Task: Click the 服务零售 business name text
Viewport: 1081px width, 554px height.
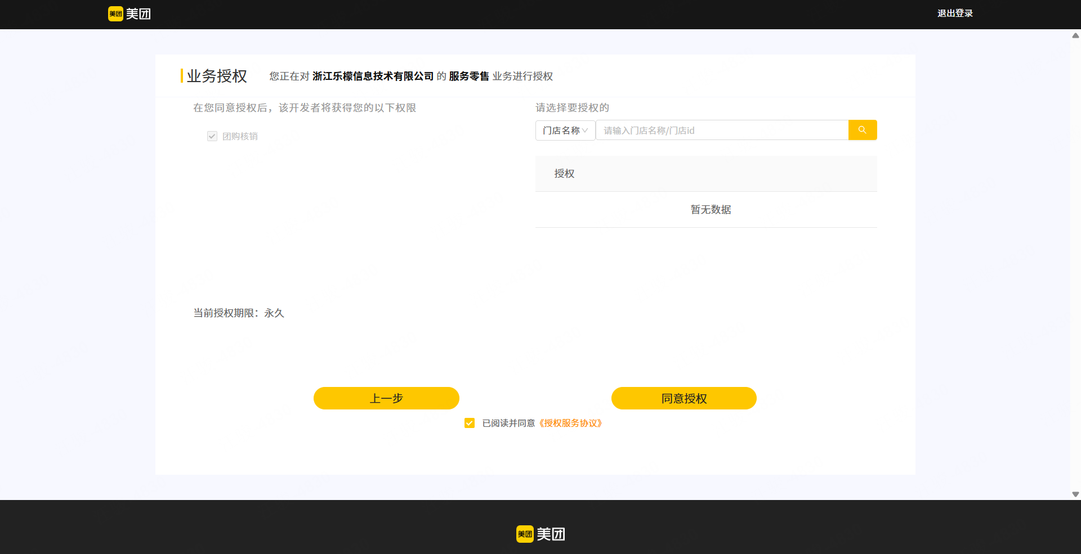Action: tap(469, 76)
